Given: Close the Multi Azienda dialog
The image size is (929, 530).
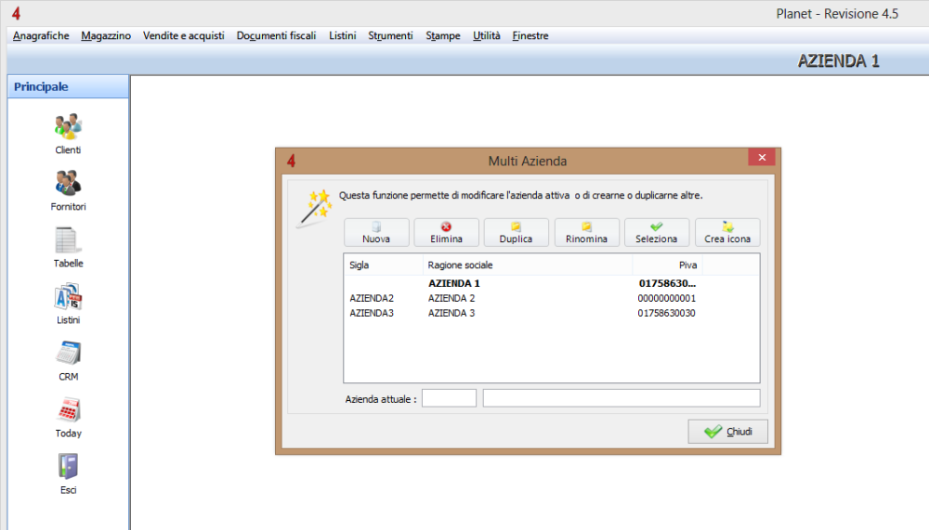Looking at the screenshot, I should point(762,157).
